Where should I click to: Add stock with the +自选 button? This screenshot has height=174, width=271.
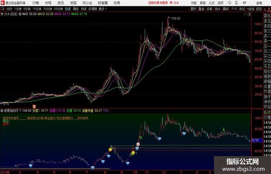point(251,9)
